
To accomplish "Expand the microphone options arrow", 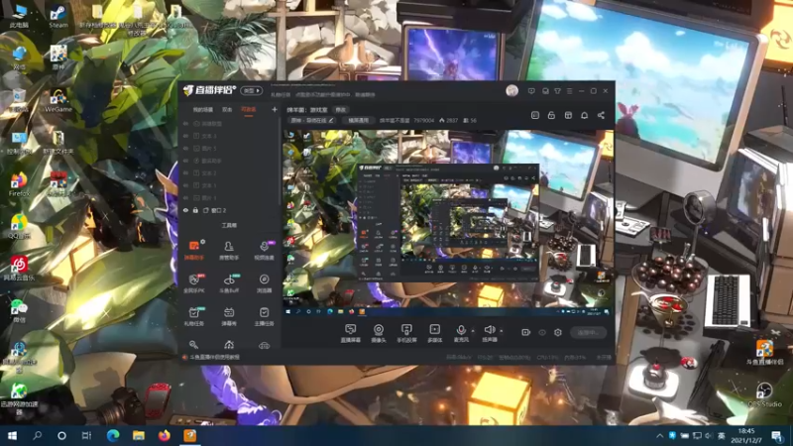I will click(x=473, y=331).
